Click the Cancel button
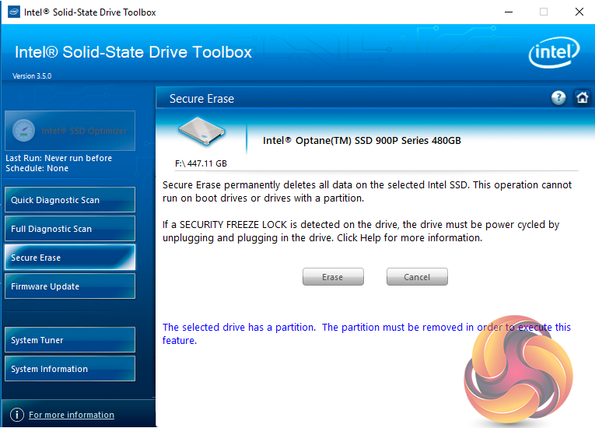Image resolution: width=595 pixels, height=428 pixels. 417,277
